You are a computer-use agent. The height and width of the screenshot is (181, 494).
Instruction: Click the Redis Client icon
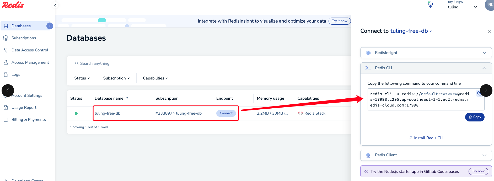(x=368, y=155)
